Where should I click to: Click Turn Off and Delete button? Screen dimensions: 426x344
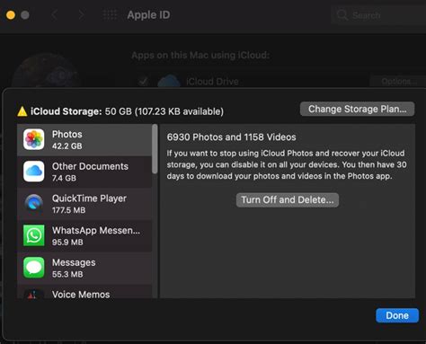coord(288,199)
